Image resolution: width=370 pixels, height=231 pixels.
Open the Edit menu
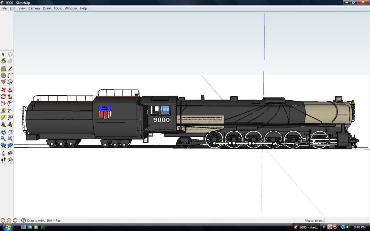point(13,8)
